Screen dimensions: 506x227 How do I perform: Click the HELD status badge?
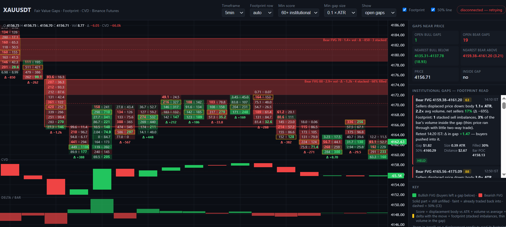[x=421, y=161]
